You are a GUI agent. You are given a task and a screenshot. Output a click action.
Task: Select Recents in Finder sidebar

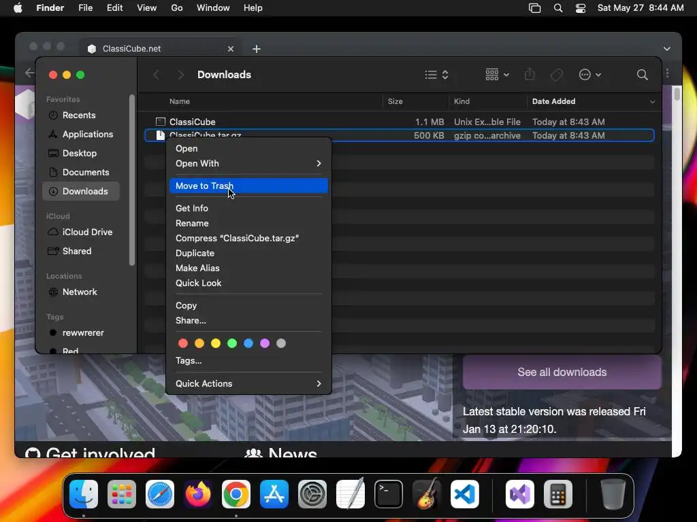click(80, 115)
